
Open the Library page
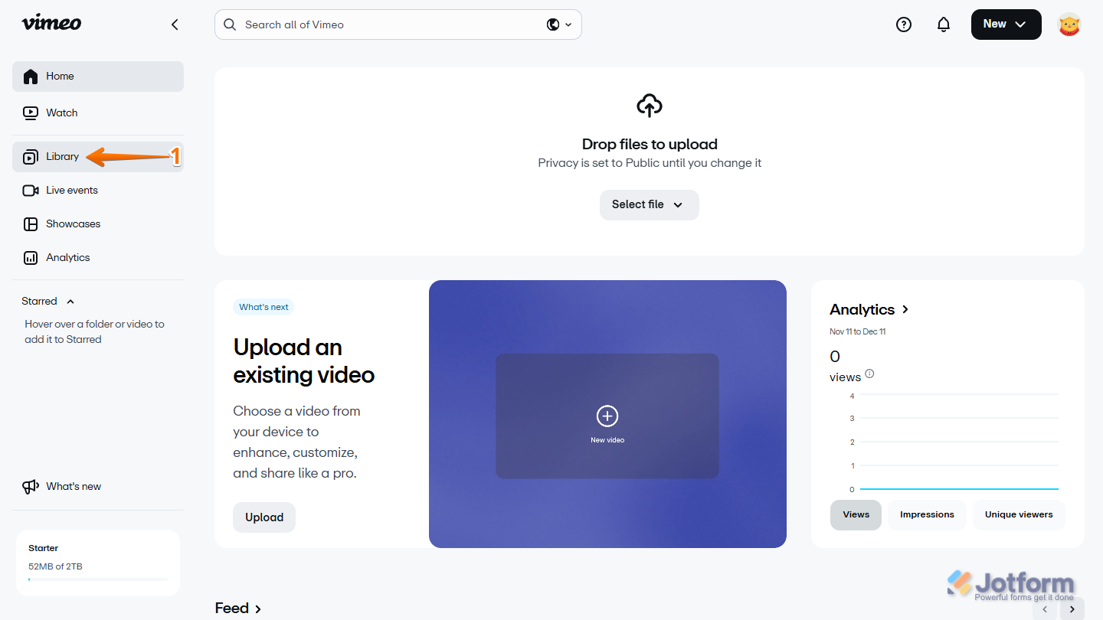click(x=62, y=156)
